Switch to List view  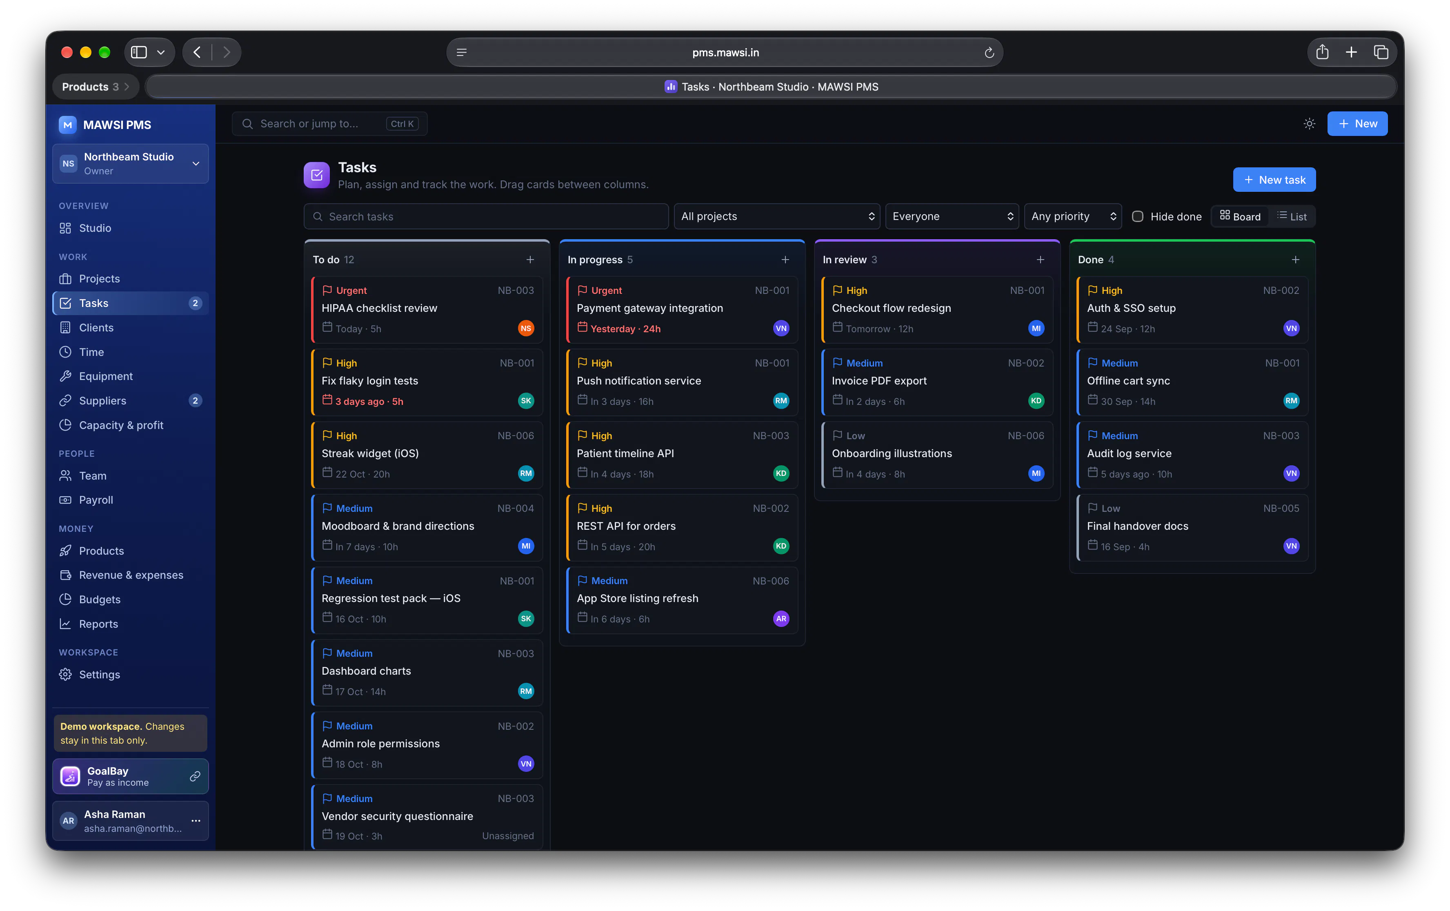coord(1292,216)
